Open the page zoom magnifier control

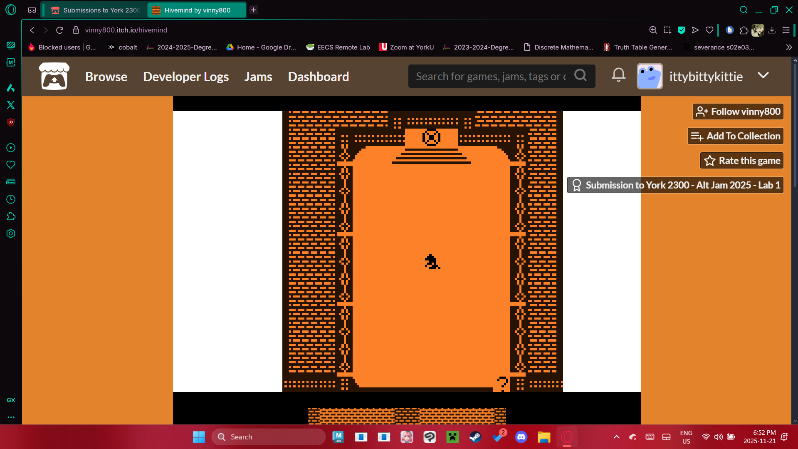[x=653, y=30]
